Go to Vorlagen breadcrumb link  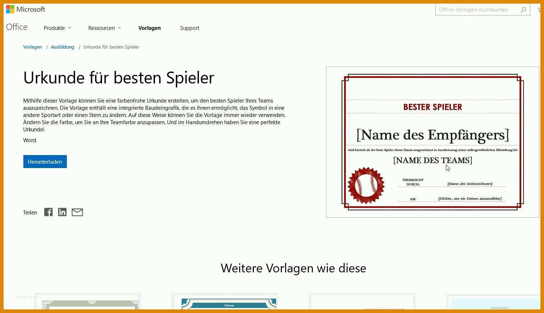point(32,47)
